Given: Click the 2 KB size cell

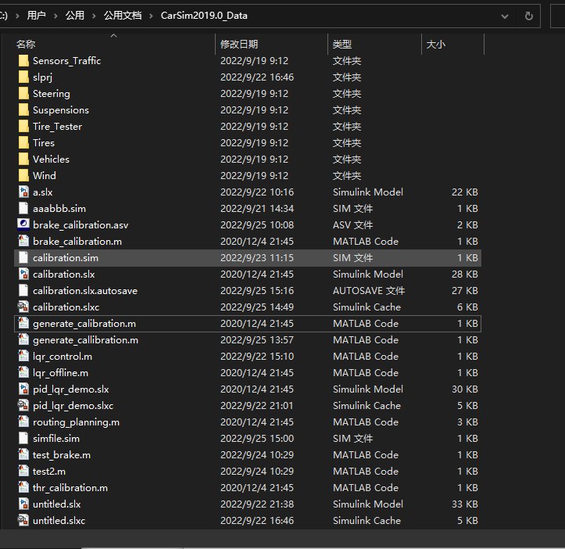Looking at the screenshot, I should pyautogui.click(x=467, y=224).
